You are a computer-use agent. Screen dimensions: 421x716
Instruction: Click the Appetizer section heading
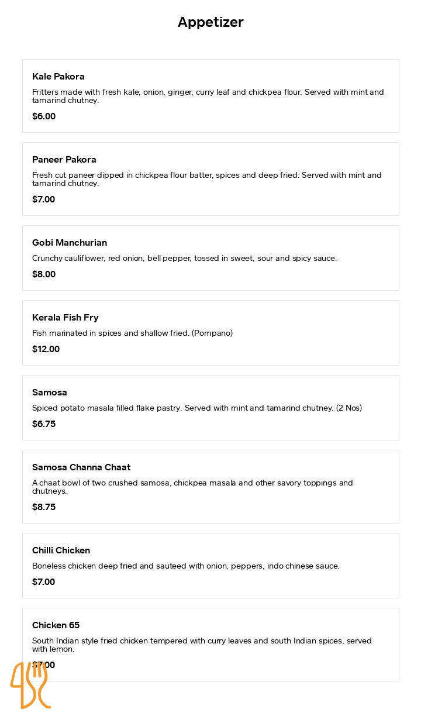(x=210, y=22)
